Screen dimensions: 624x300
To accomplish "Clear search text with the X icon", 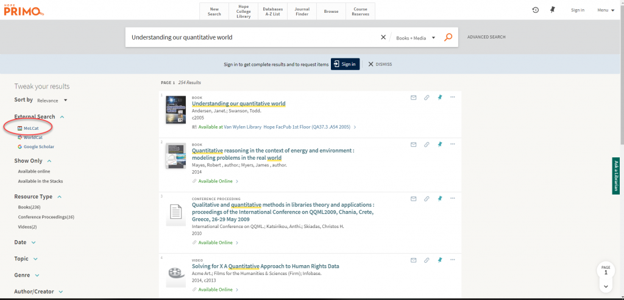I will click(x=383, y=37).
